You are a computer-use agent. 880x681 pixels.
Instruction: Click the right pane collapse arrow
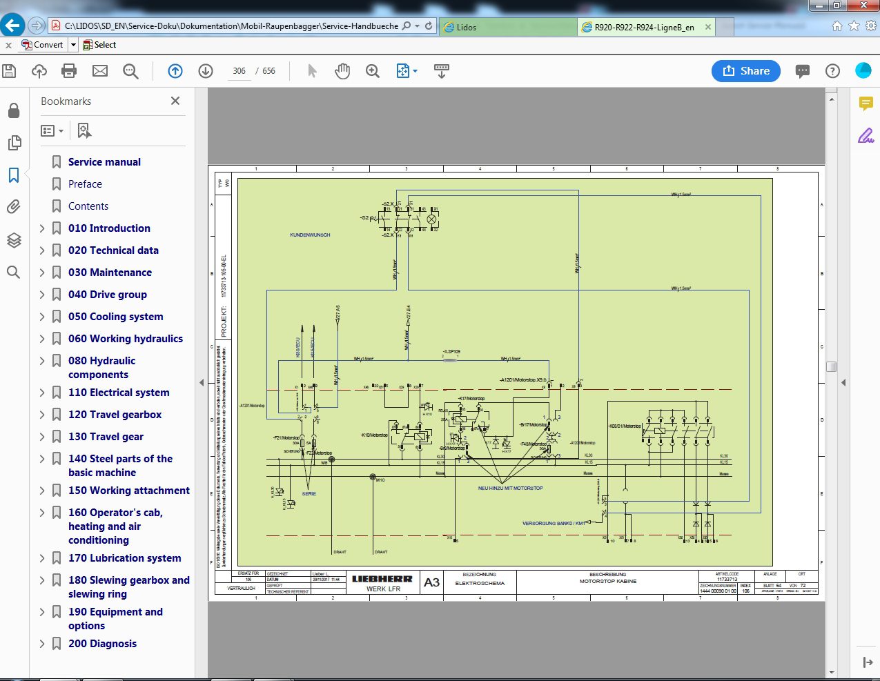click(843, 382)
